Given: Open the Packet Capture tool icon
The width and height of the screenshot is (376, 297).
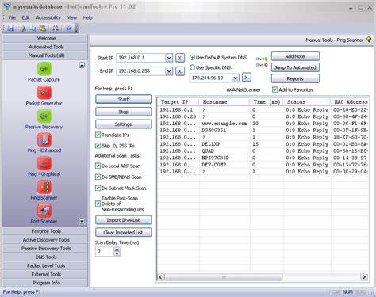Looking at the screenshot, I should [x=44, y=69].
